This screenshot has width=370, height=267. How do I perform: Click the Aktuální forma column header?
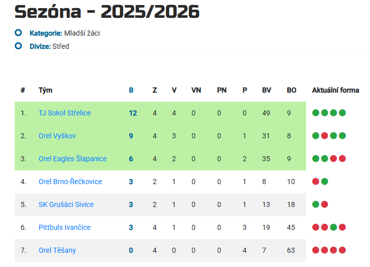pos(335,90)
